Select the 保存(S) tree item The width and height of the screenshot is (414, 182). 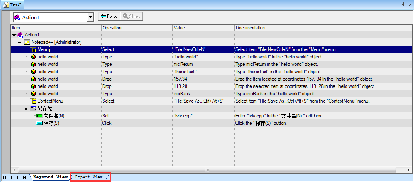coord(51,123)
